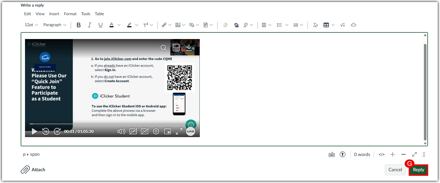Image resolution: width=440 pixels, height=183 pixels.
Task: Toggle audio description in the video player
Action: tap(133, 131)
